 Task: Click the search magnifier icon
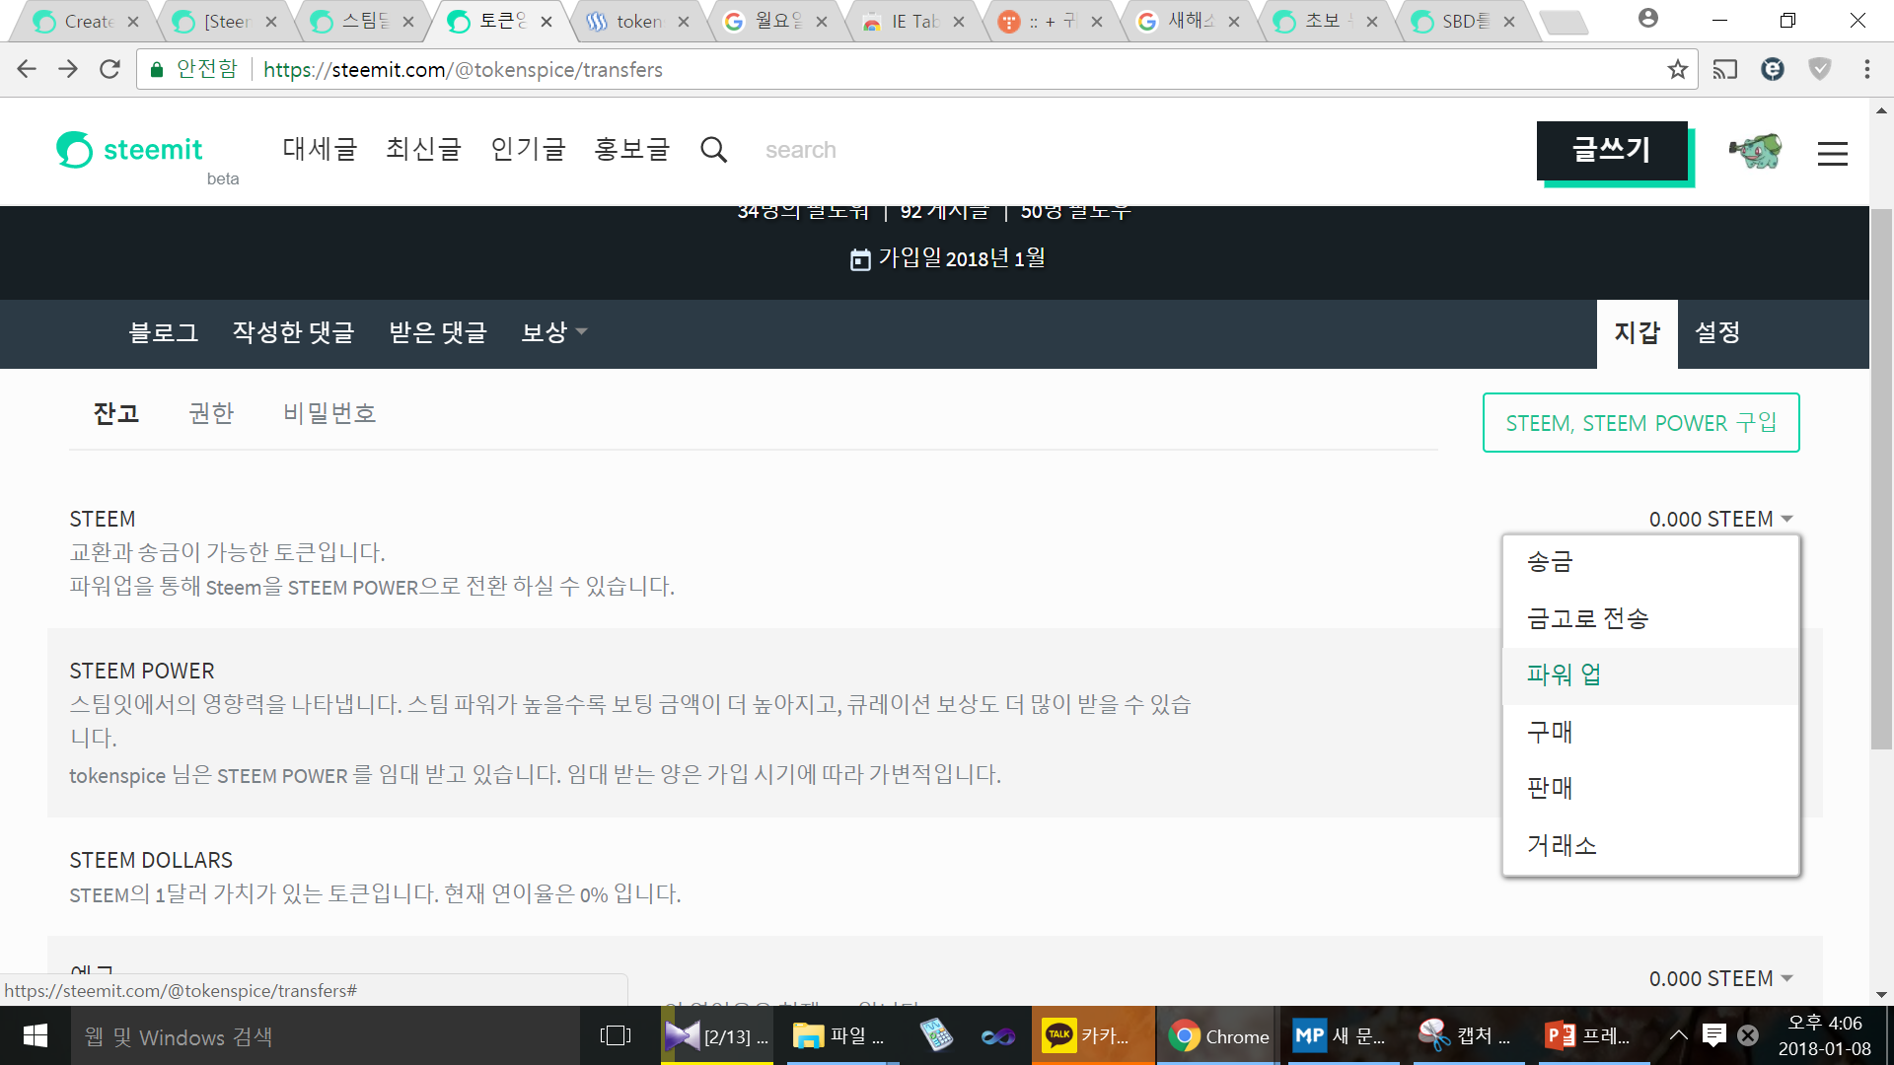(x=713, y=150)
